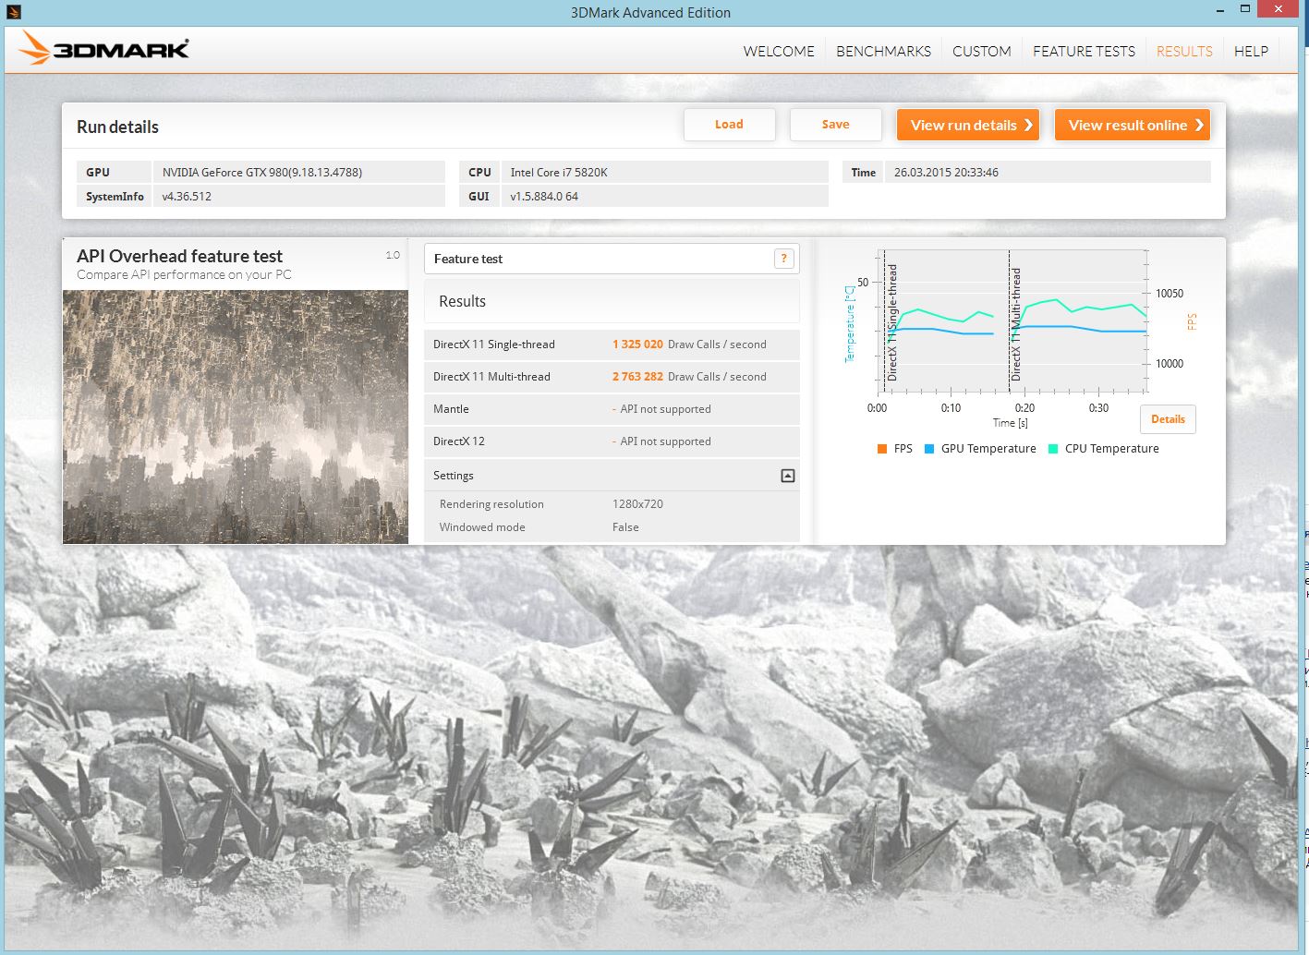
Task: Click the 'SystemInfo' label
Action: pyautogui.click(x=115, y=197)
